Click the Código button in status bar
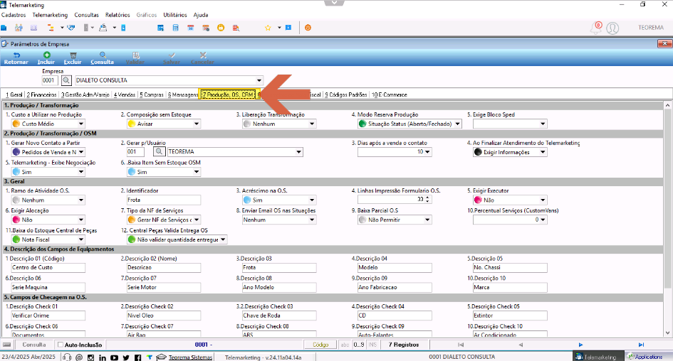The width and height of the screenshot is (673, 361). coord(320,345)
